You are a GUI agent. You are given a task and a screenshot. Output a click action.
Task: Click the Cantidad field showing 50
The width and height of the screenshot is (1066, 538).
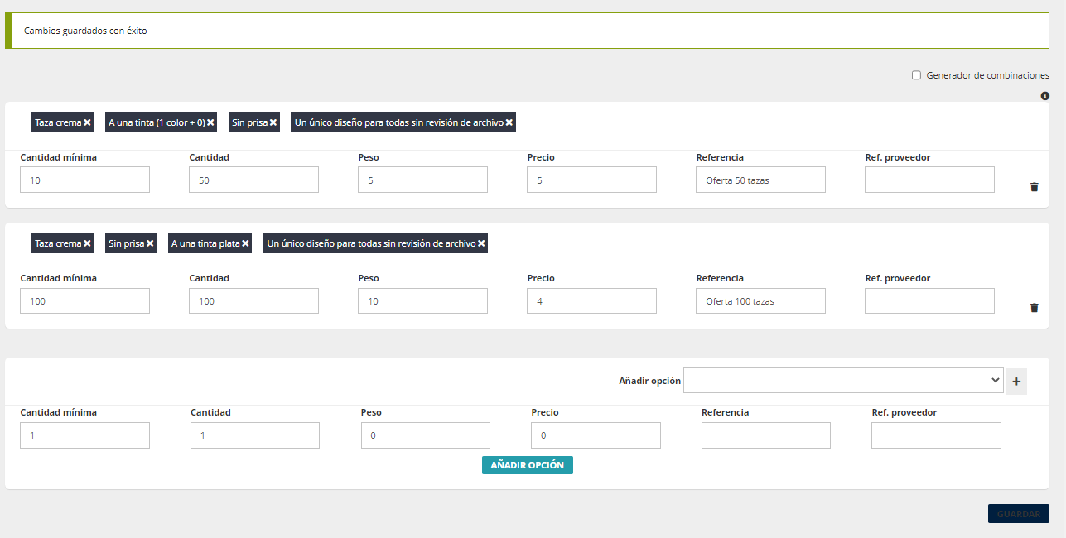[253, 180]
